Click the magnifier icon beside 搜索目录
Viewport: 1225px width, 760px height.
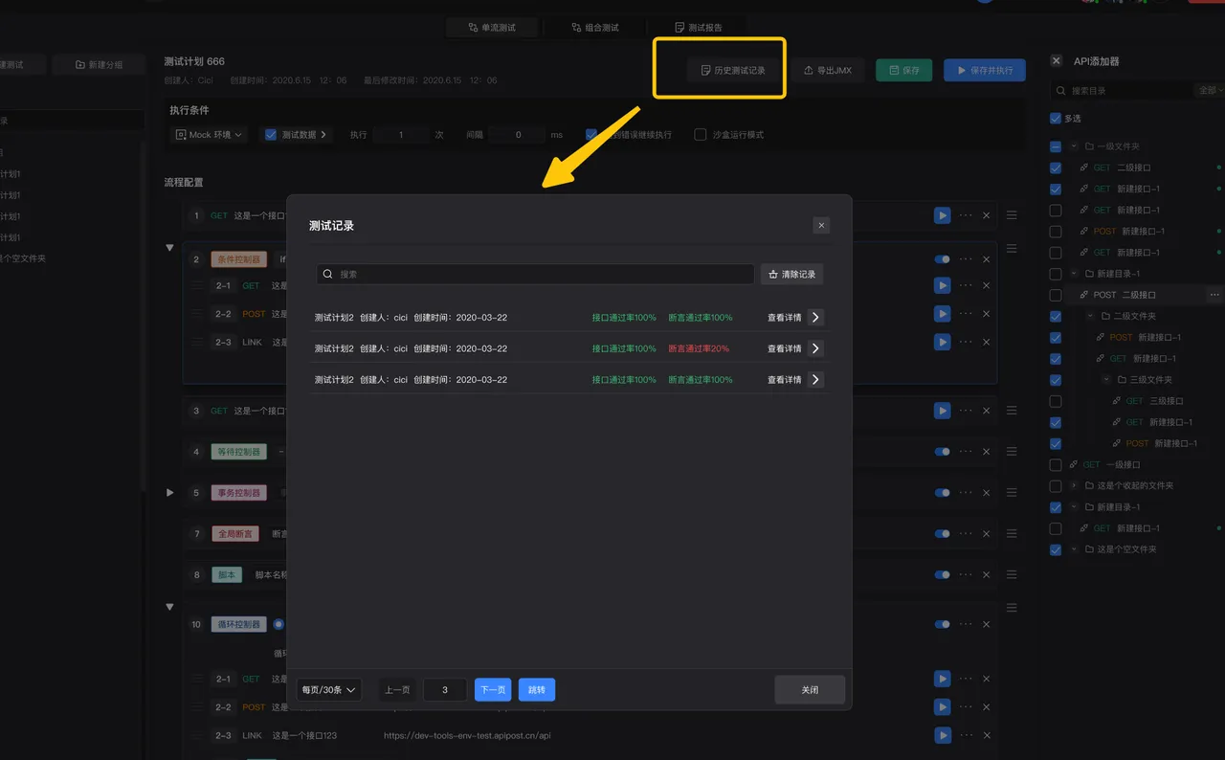click(1060, 91)
